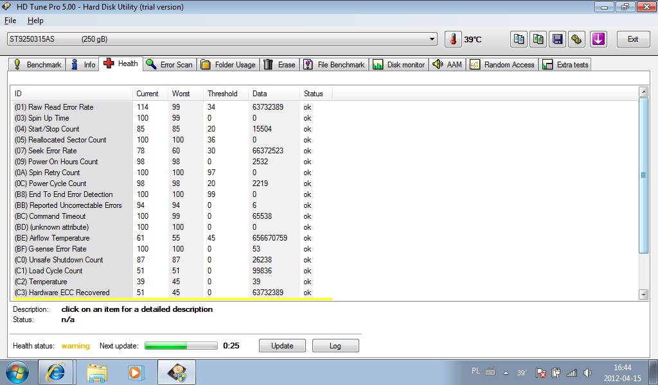The height and width of the screenshot is (385, 658).
Task: Open the Erase tab
Action: tap(280, 65)
